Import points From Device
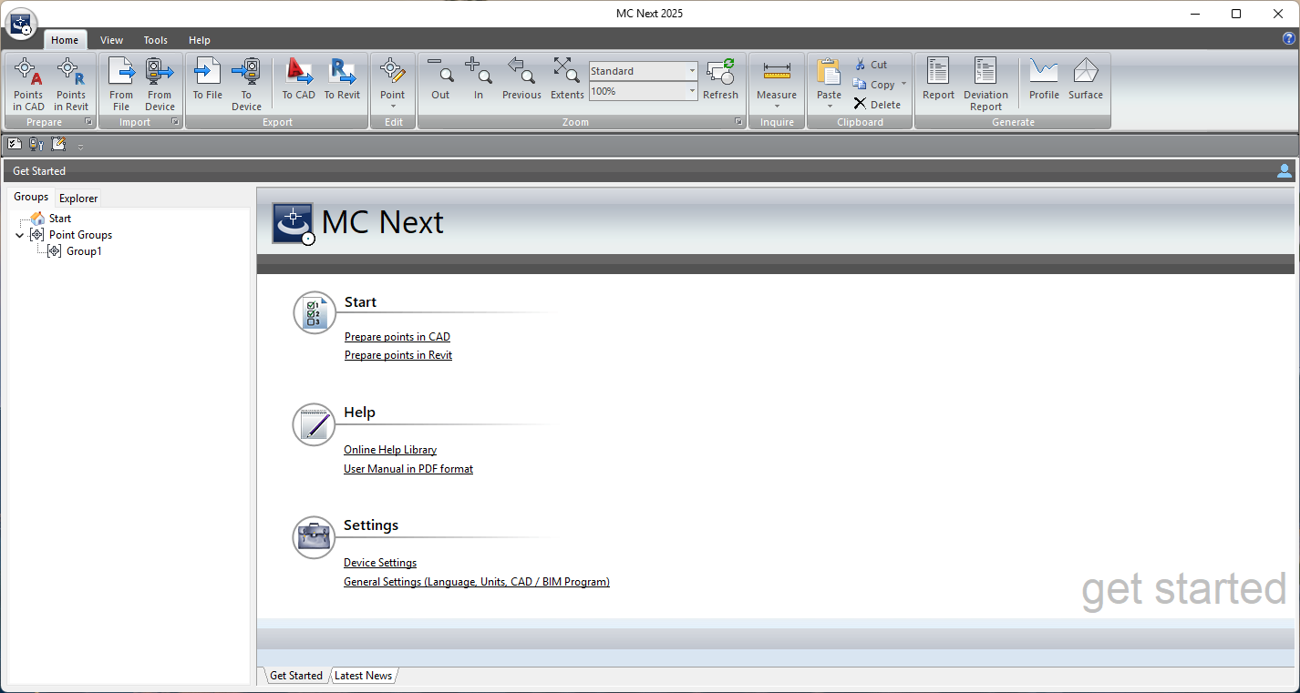The width and height of the screenshot is (1300, 693). (x=160, y=84)
